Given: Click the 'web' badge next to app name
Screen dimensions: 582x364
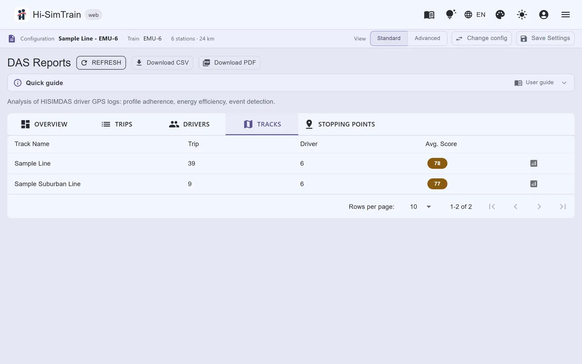Looking at the screenshot, I should (93, 15).
